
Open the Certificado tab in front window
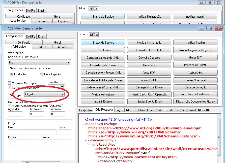24,42
